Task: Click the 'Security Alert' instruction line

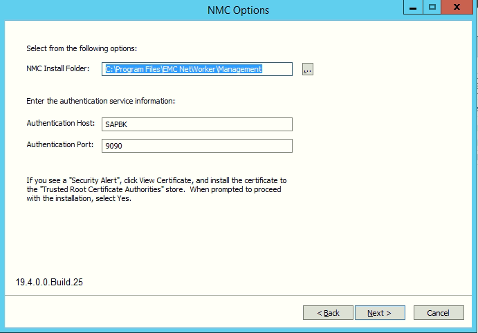Action: 156,180
